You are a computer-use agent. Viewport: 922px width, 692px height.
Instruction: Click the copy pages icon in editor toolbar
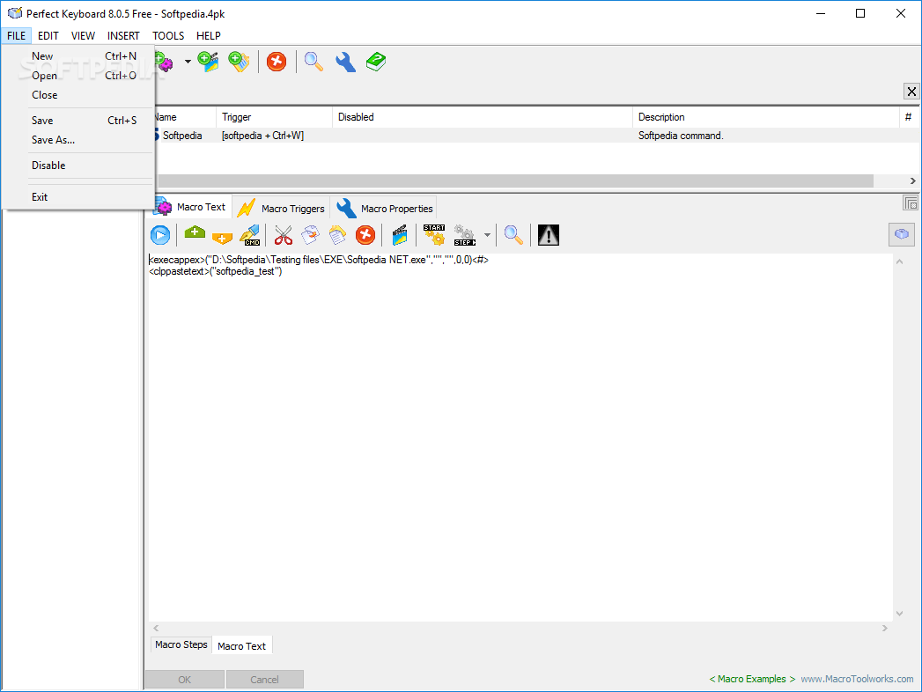tap(311, 235)
